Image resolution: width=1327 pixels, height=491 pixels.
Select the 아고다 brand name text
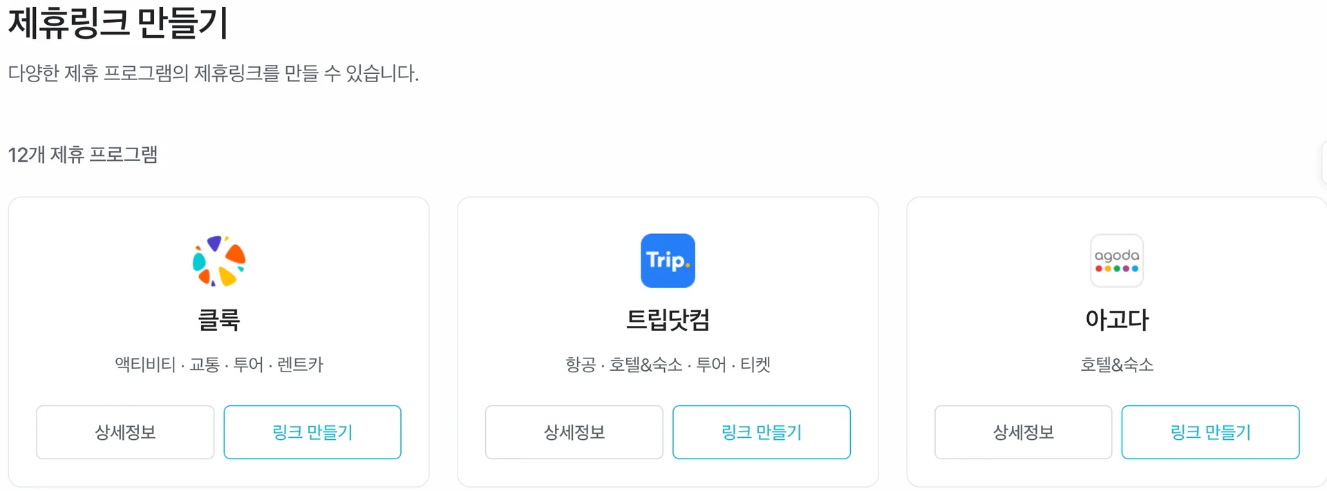click(1116, 320)
